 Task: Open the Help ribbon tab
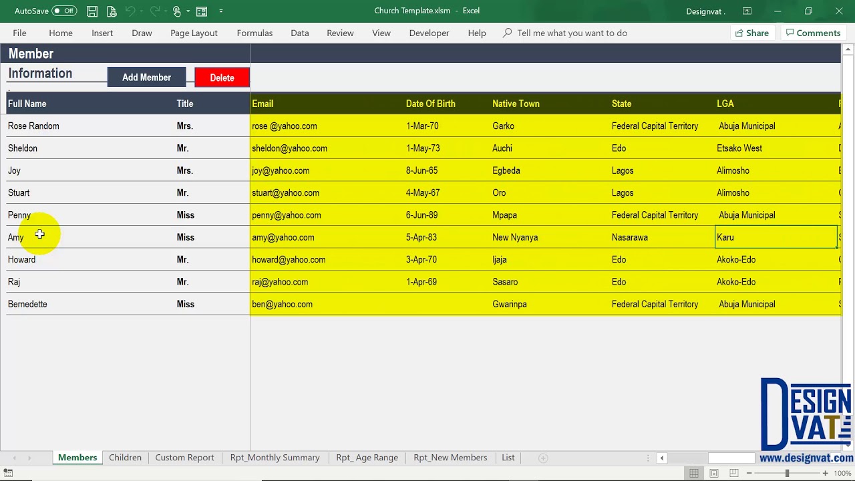click(477, 33)
